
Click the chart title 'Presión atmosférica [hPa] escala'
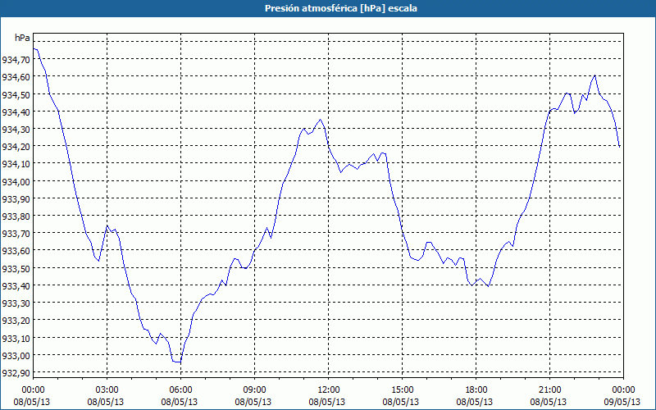tap(341, 8)
